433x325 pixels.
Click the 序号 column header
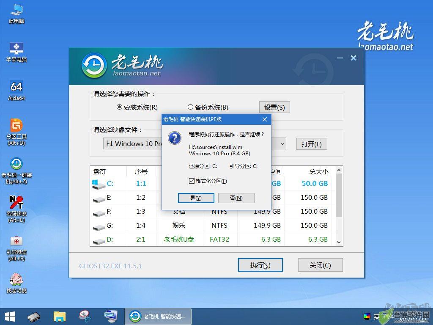141,172
